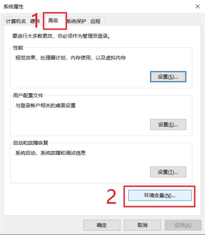Click the 与登录帐户相关的桌面设置 description
Image resolution: width=205 pixels, height=235 pixels.
pos(45,106)
